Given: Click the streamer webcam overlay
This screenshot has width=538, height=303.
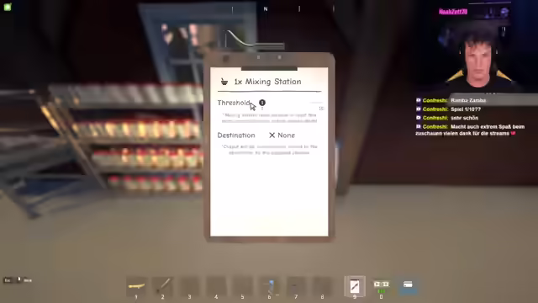Looking at the screenshot, I should [477, 48].
